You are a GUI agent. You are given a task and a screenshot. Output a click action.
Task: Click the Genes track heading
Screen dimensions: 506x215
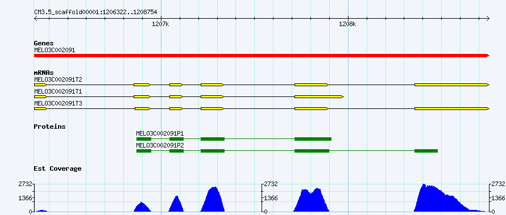pyautogui.click(x=44, y=43)
